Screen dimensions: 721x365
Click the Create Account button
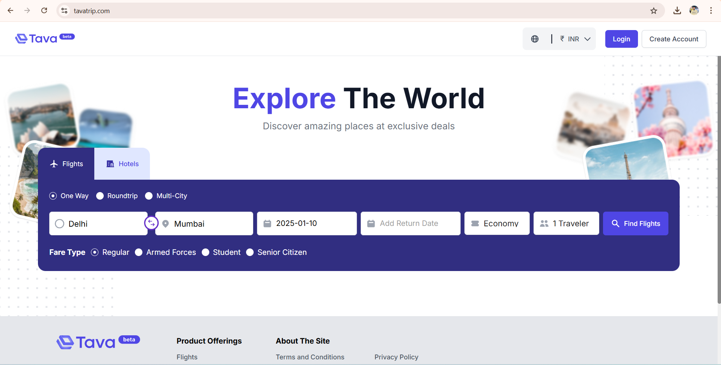(x=674, y=39)
